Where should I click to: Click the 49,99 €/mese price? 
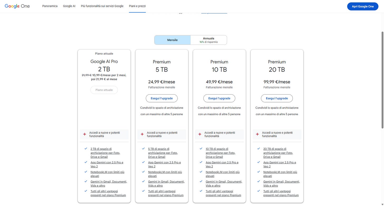(219, 82)
